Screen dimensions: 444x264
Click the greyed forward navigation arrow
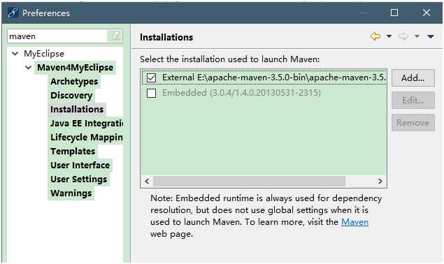pyautogui.click(x=403, y=36)
